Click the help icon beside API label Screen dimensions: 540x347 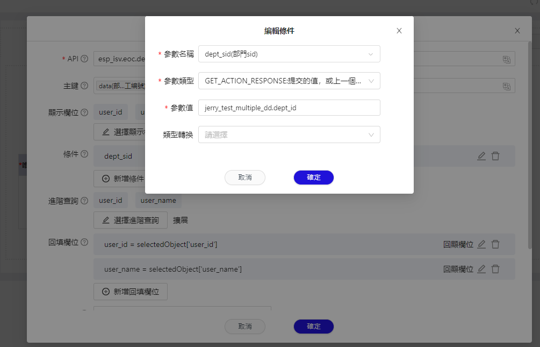tap(84, 59)
